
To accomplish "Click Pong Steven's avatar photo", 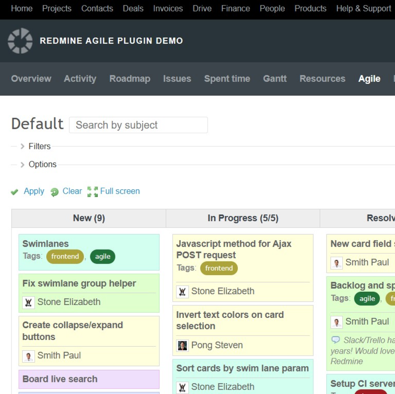I will pyautogui.click(x=182, y=345).
